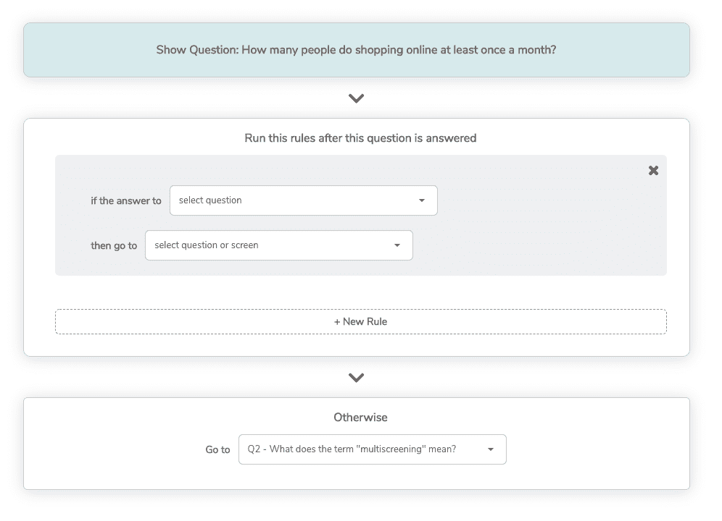The height and width of the screenshot is (521, 722).
Task: Click the 'then go to' label
Action: (114, 245)
